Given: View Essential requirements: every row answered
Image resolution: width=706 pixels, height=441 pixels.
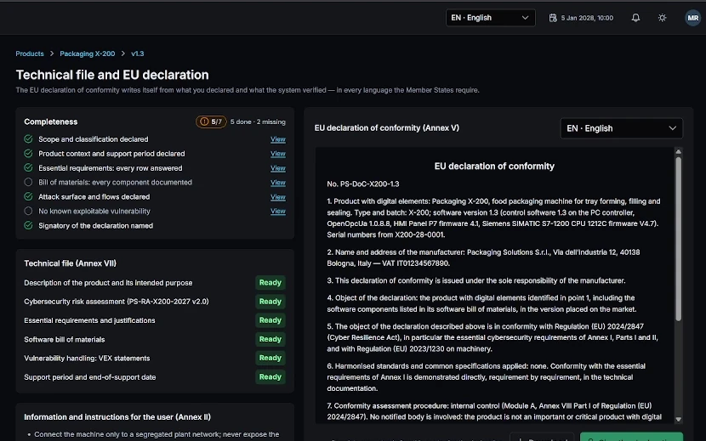Looking at the screenshot, I should [x=278, y=168].
